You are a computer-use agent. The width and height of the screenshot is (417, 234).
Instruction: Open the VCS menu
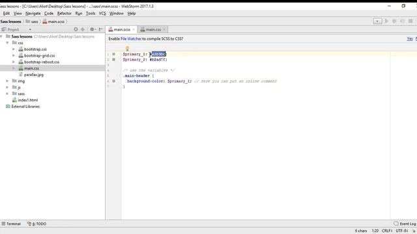[102, 13]
